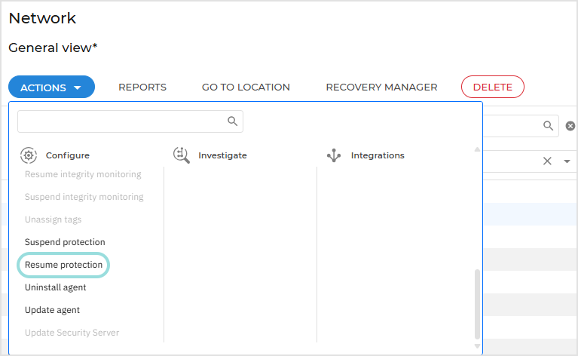The height and width of the screenshot is (356, 578).
Task: Open RECOVERY MANAGER
Action: pyautogui.click(x=381, y=87)
